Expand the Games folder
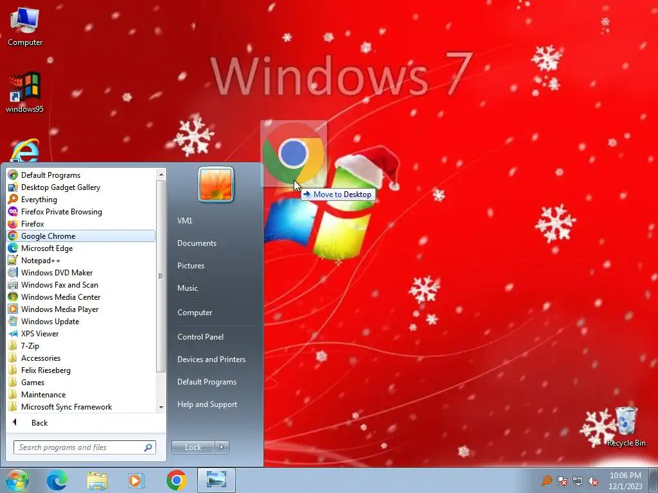Viewport: 658px width, 493px height. click(81, 383)
